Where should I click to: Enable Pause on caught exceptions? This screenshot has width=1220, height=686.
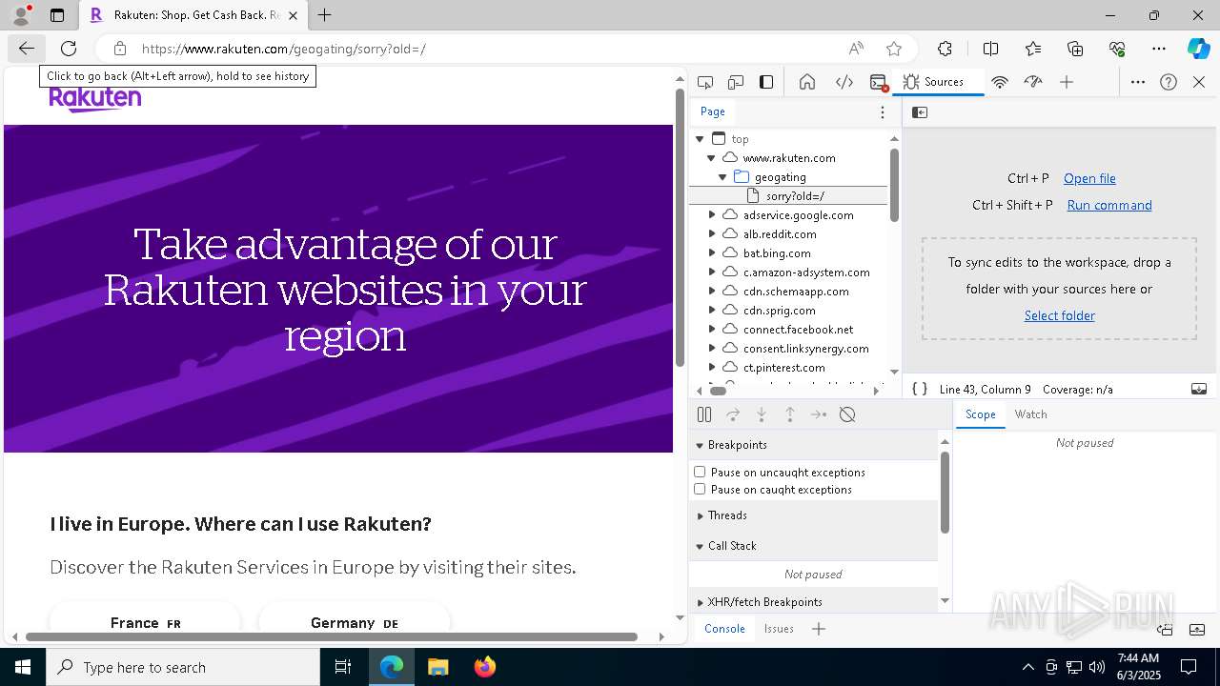[x=700, y=489]
